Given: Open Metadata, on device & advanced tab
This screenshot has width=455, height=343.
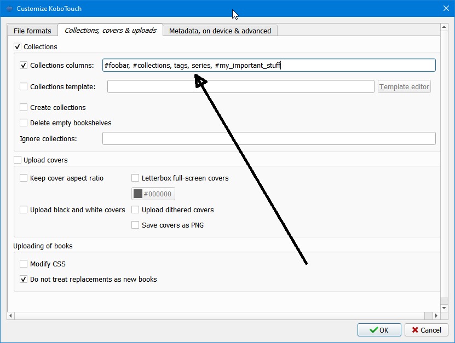Looking at the screenshot, I should pos(220,31).
